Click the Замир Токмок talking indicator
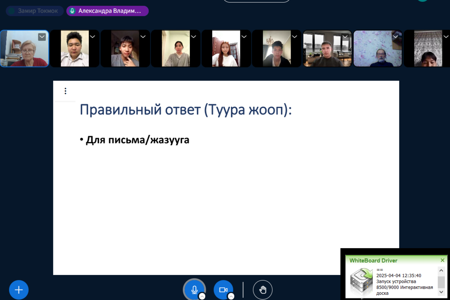 35,11
